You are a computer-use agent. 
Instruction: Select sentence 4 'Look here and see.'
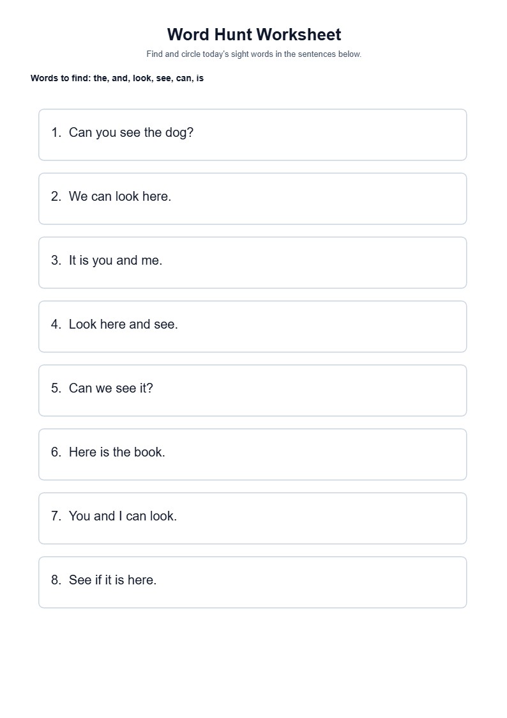[x=252, y=327]
